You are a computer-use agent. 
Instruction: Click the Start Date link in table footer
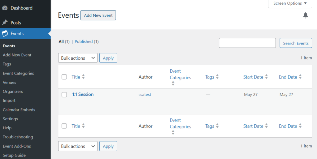(x=253, y=126)
